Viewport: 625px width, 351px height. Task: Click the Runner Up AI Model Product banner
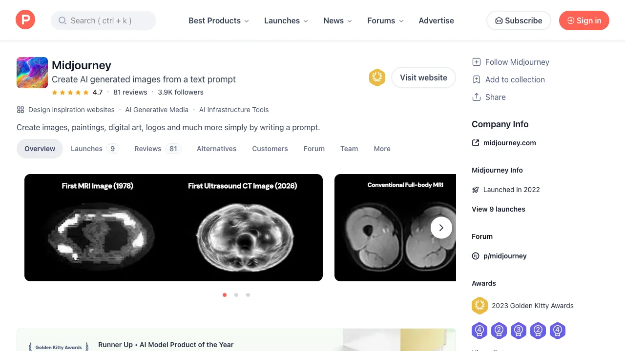236,340
